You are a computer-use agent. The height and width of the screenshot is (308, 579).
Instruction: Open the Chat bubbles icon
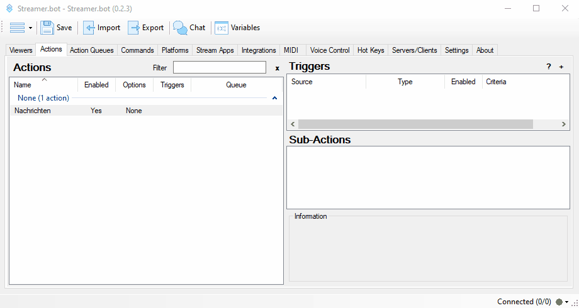pos(180,28)
